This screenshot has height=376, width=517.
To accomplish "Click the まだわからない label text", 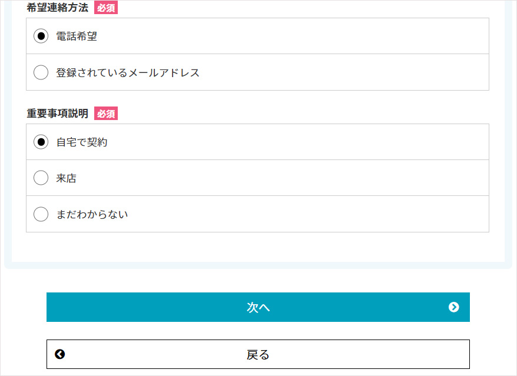I will point(92,215).
